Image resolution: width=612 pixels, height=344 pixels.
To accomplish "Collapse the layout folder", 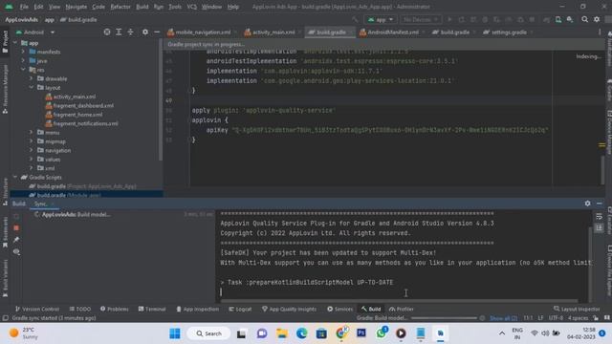I will click(32, 87).
